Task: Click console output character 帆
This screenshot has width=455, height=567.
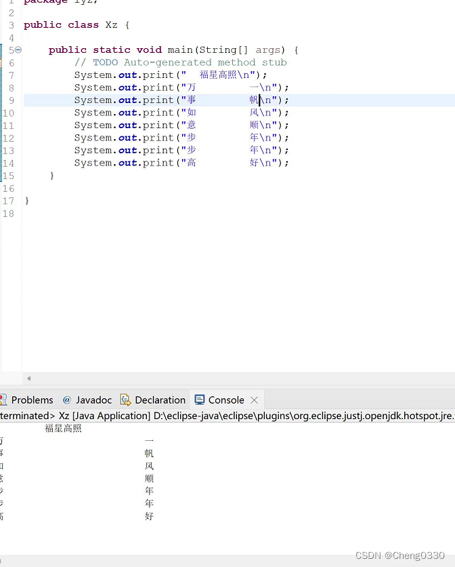Action: (x=149, y=453)
